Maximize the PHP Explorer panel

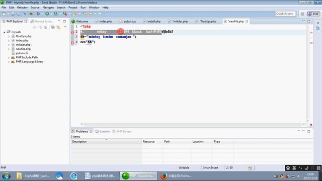pos(65,21)
